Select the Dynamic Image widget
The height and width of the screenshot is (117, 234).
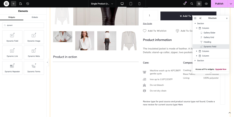[x=34, y=37]
